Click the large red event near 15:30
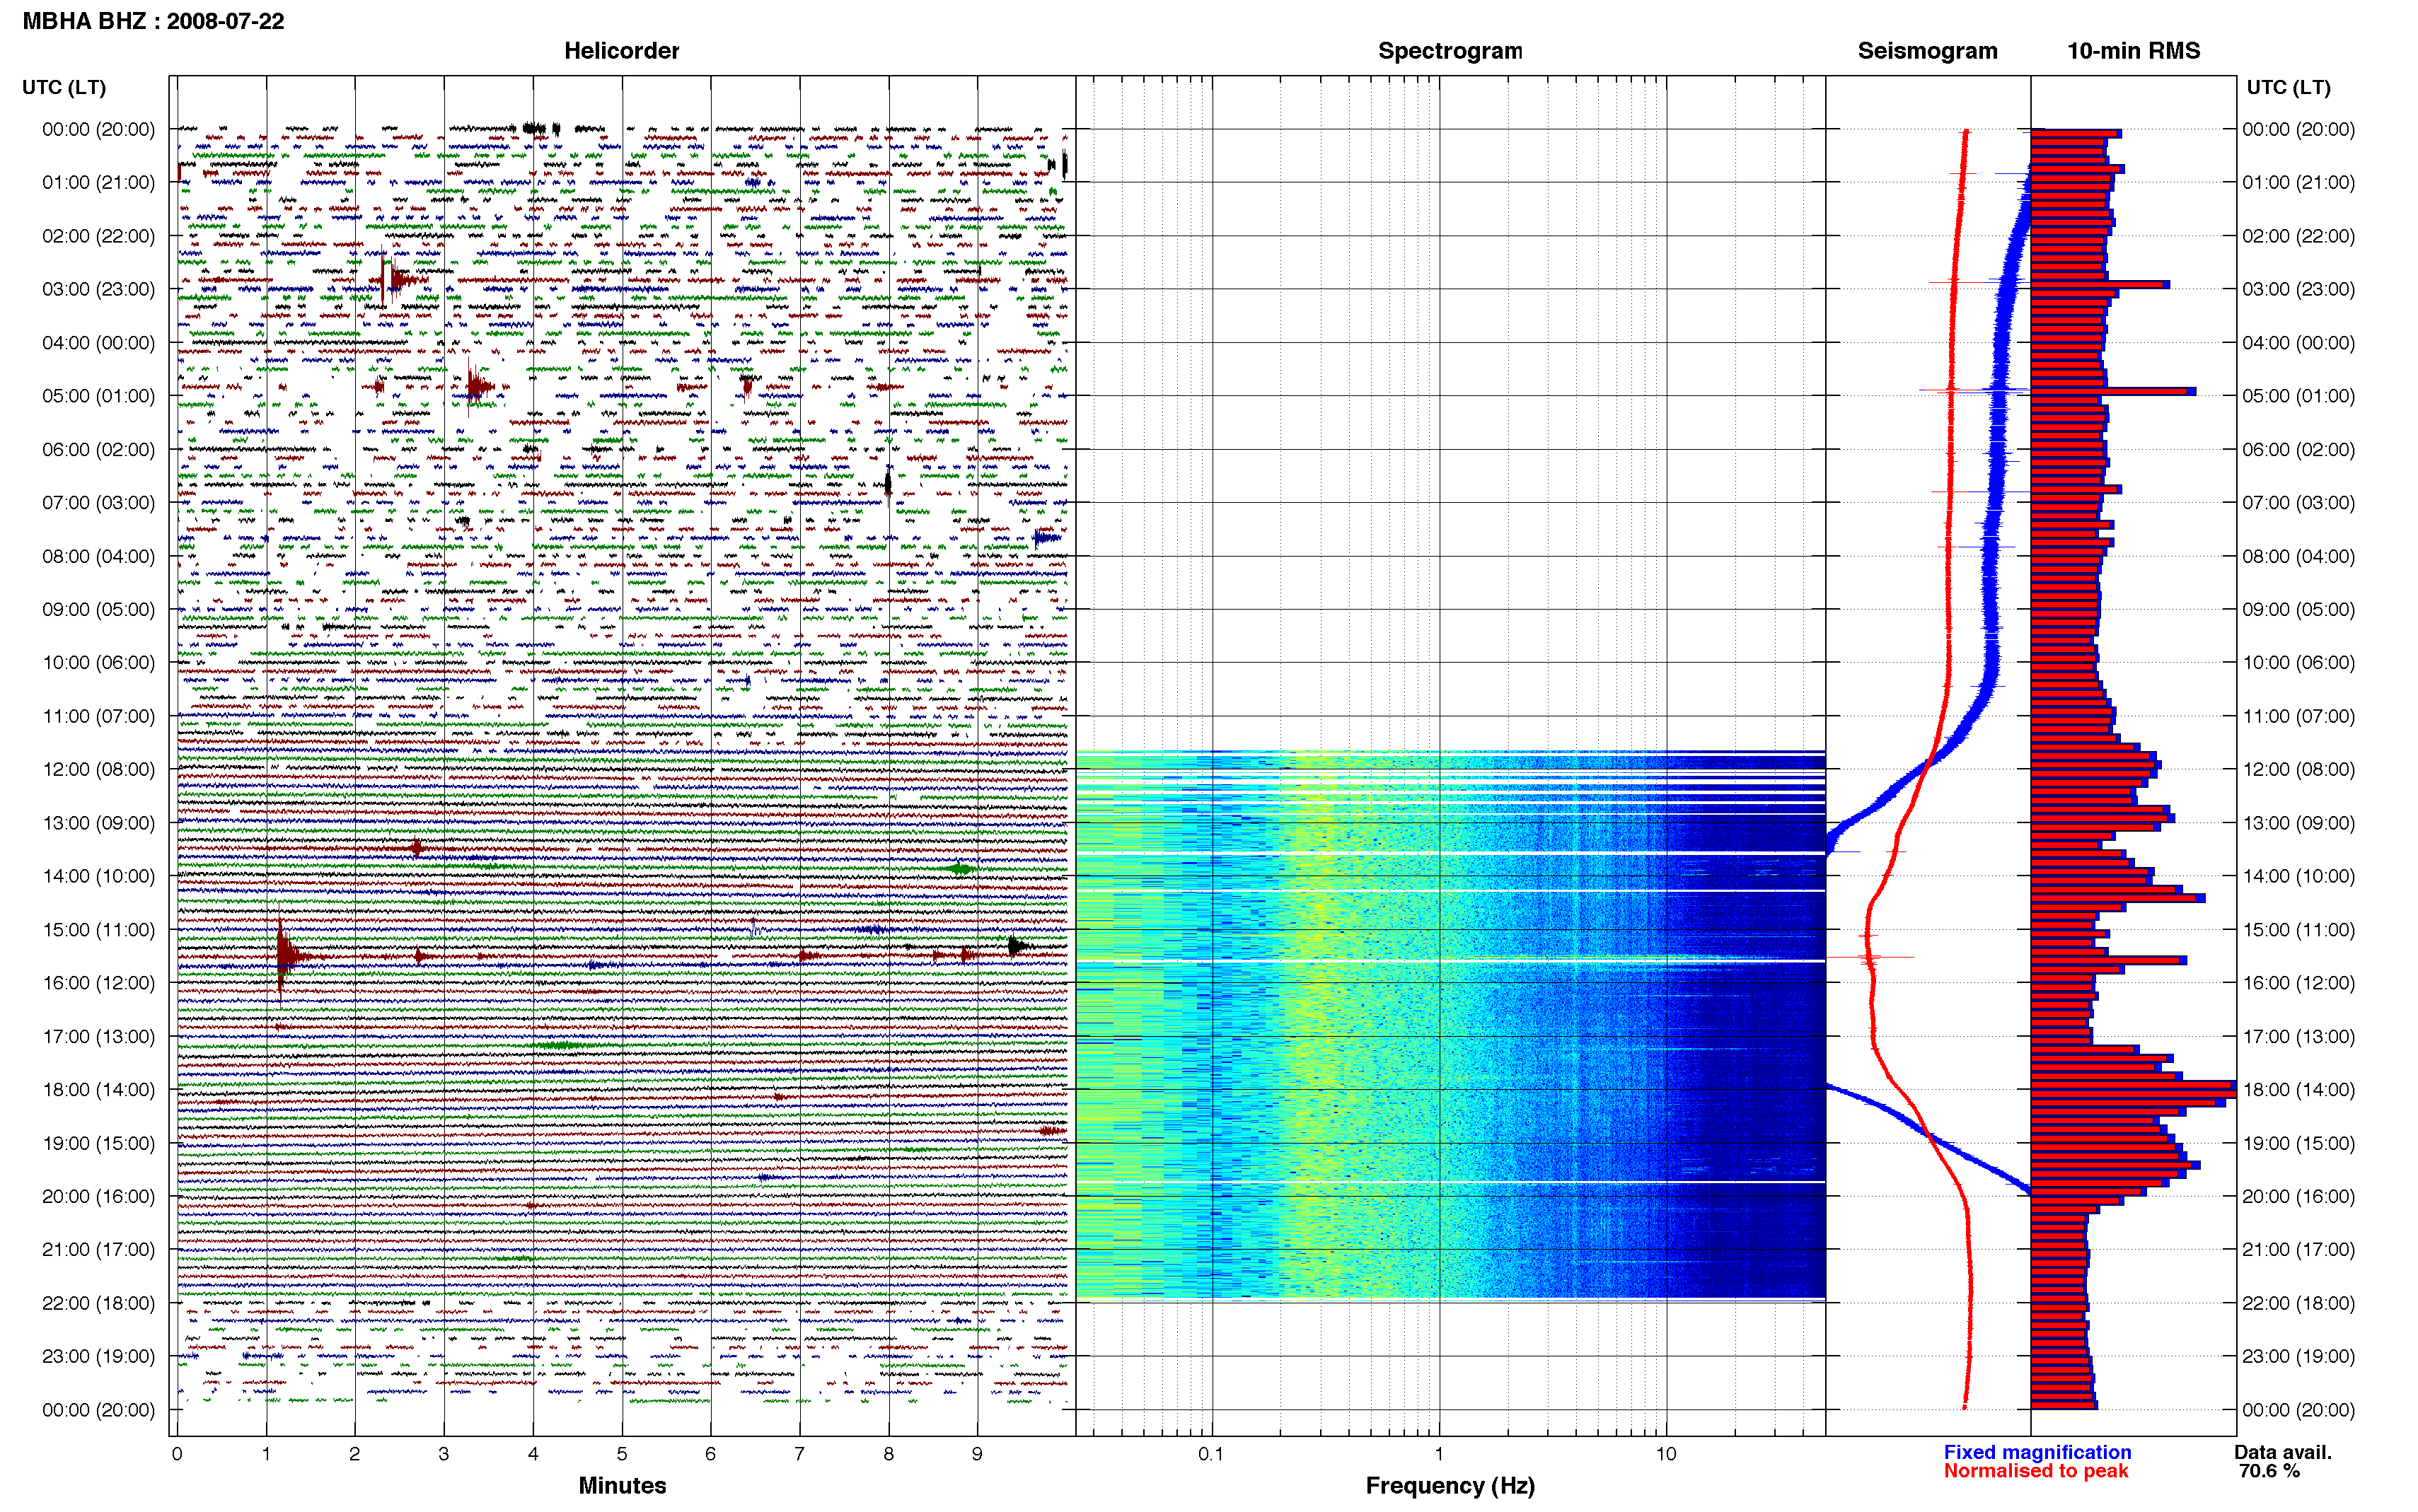 click(x=286, y=957)
